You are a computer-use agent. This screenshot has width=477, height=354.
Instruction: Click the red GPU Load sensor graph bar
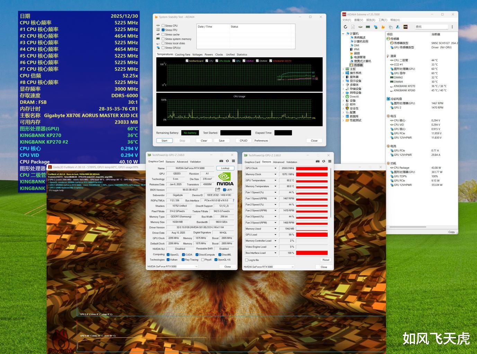312,235
